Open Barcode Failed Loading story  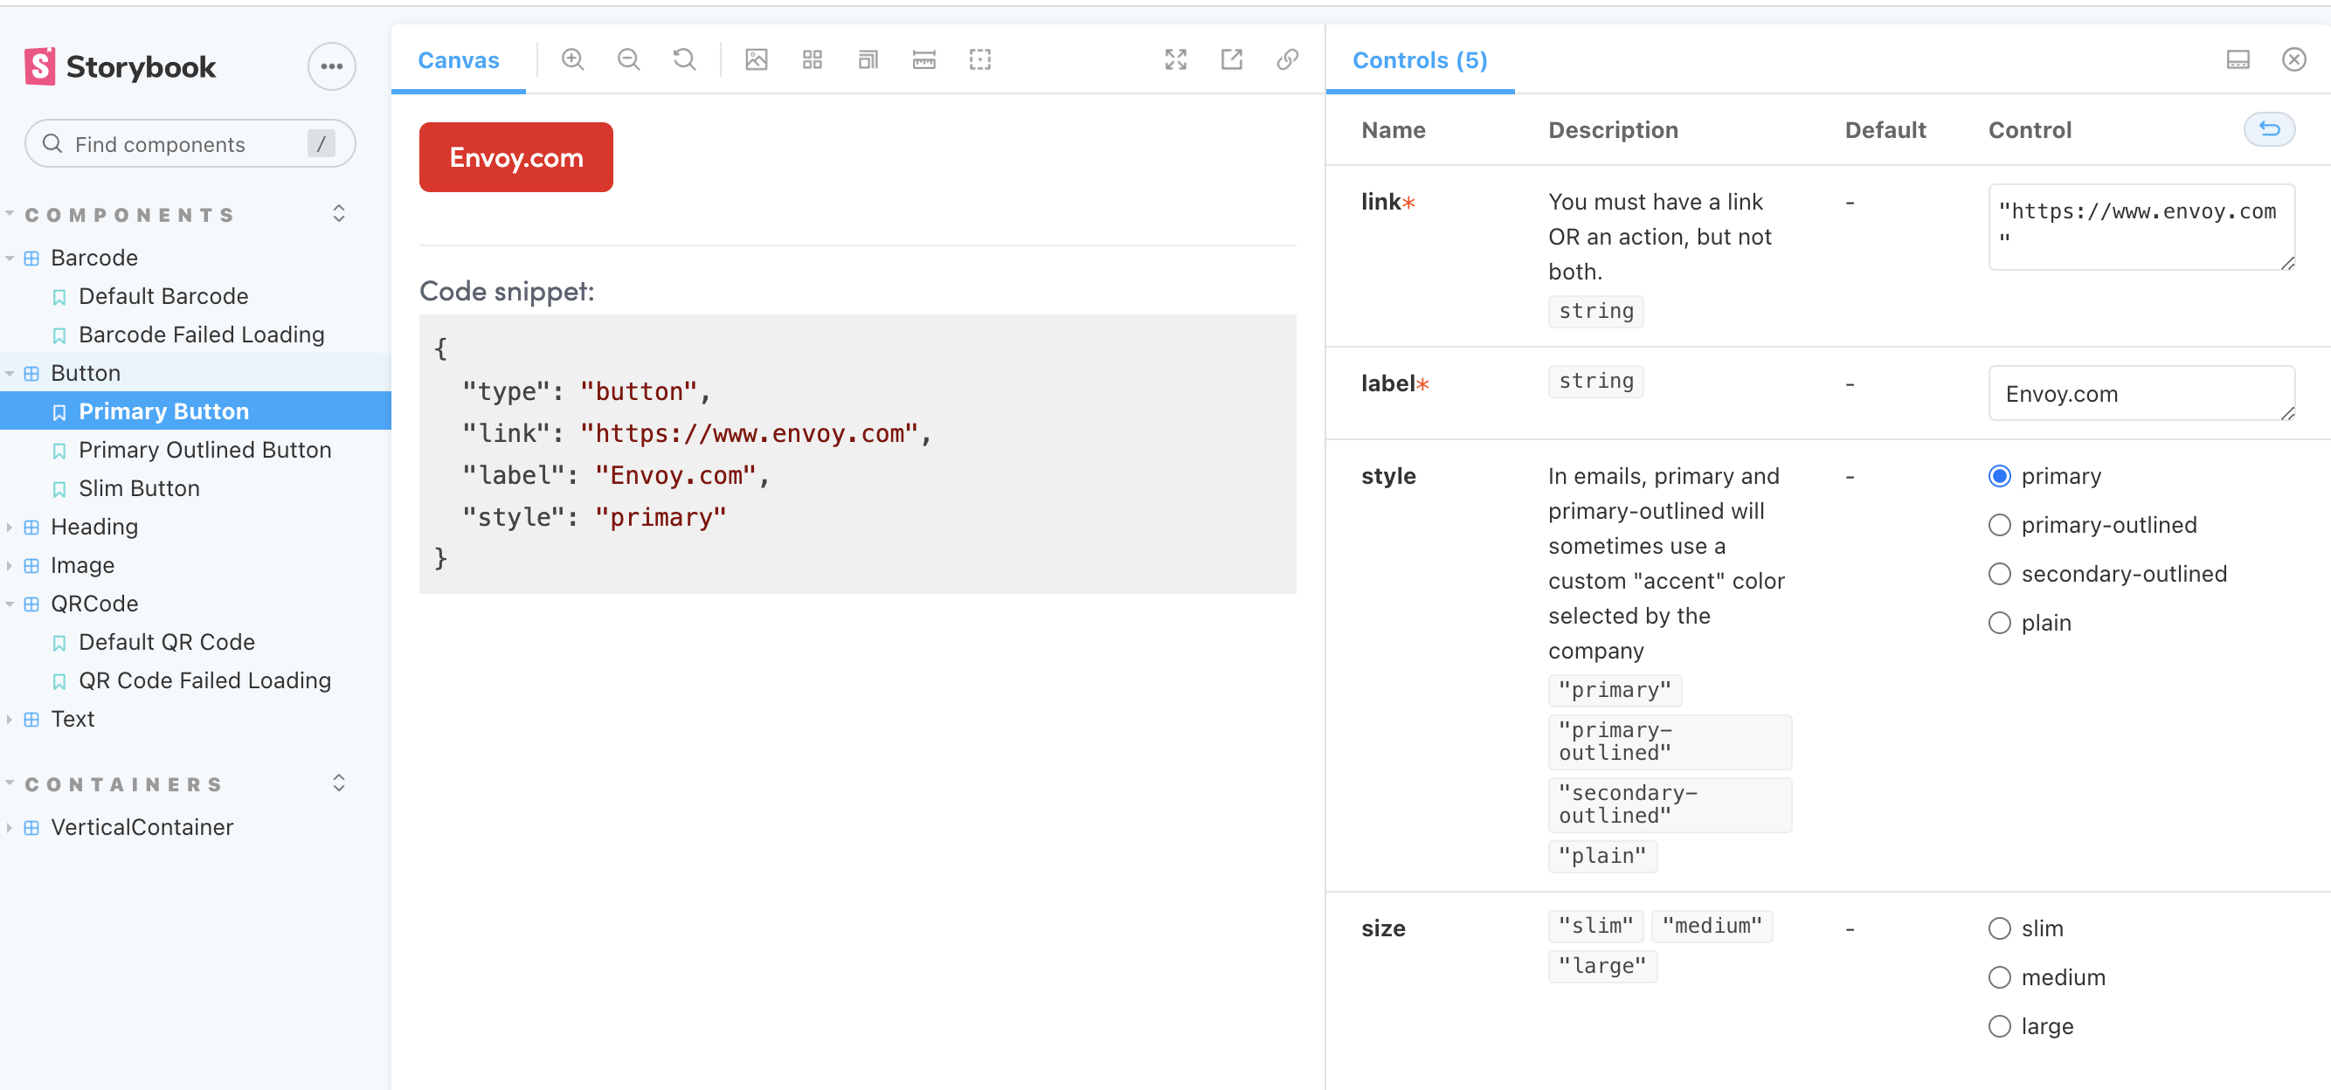[202, 335]
